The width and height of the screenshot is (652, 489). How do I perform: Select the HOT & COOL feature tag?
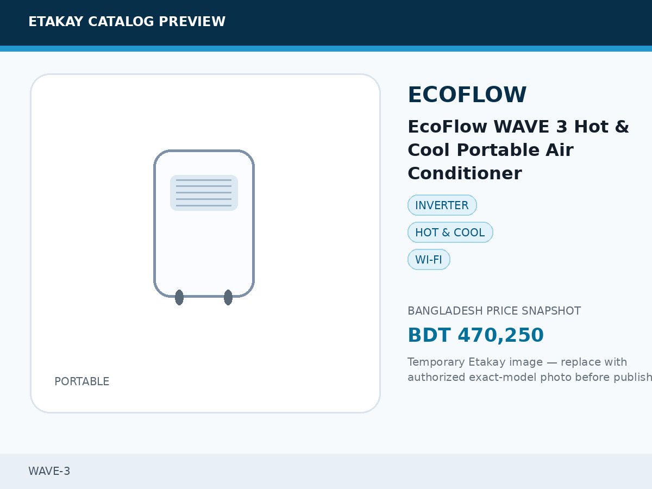click(450, 233)
